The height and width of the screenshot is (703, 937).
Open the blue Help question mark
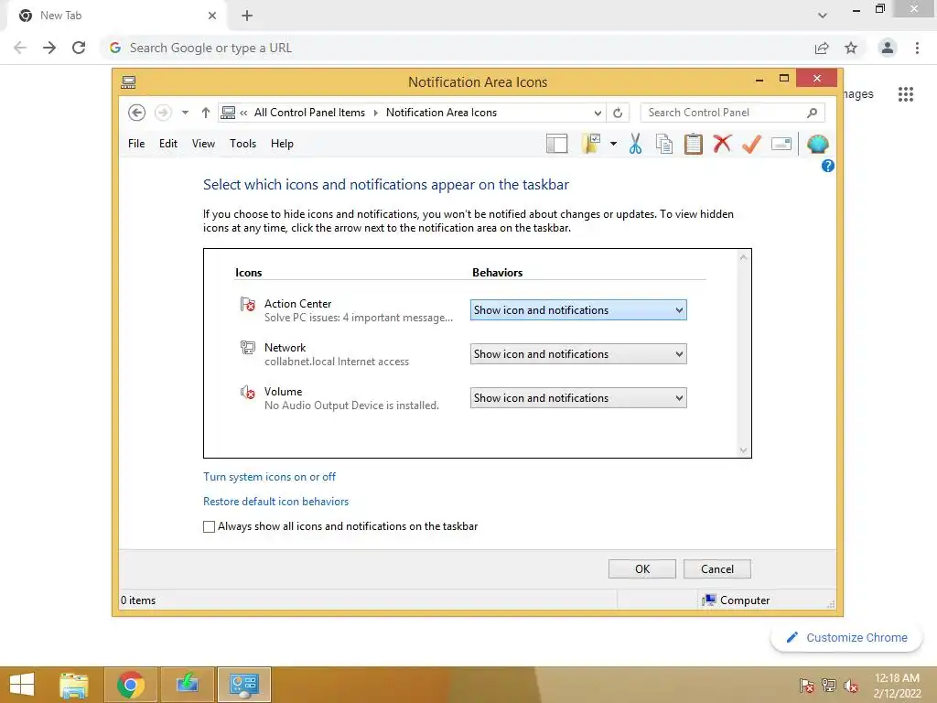827,167
